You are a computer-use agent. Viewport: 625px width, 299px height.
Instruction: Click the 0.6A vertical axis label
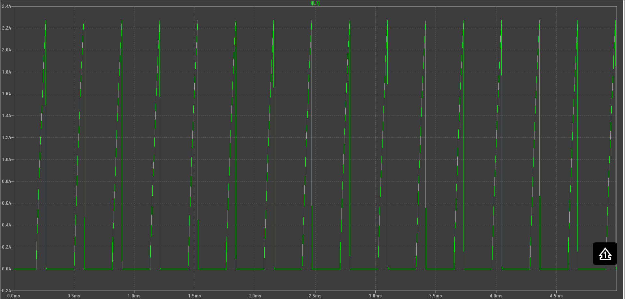(x=7, y=203)
